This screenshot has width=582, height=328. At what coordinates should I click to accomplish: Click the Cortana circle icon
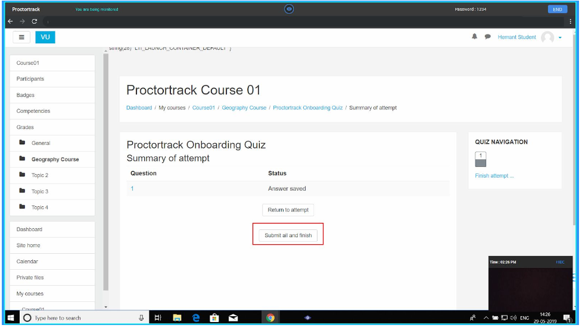coord(27,318)
